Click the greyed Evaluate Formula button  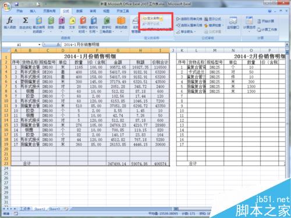[213, 31]
